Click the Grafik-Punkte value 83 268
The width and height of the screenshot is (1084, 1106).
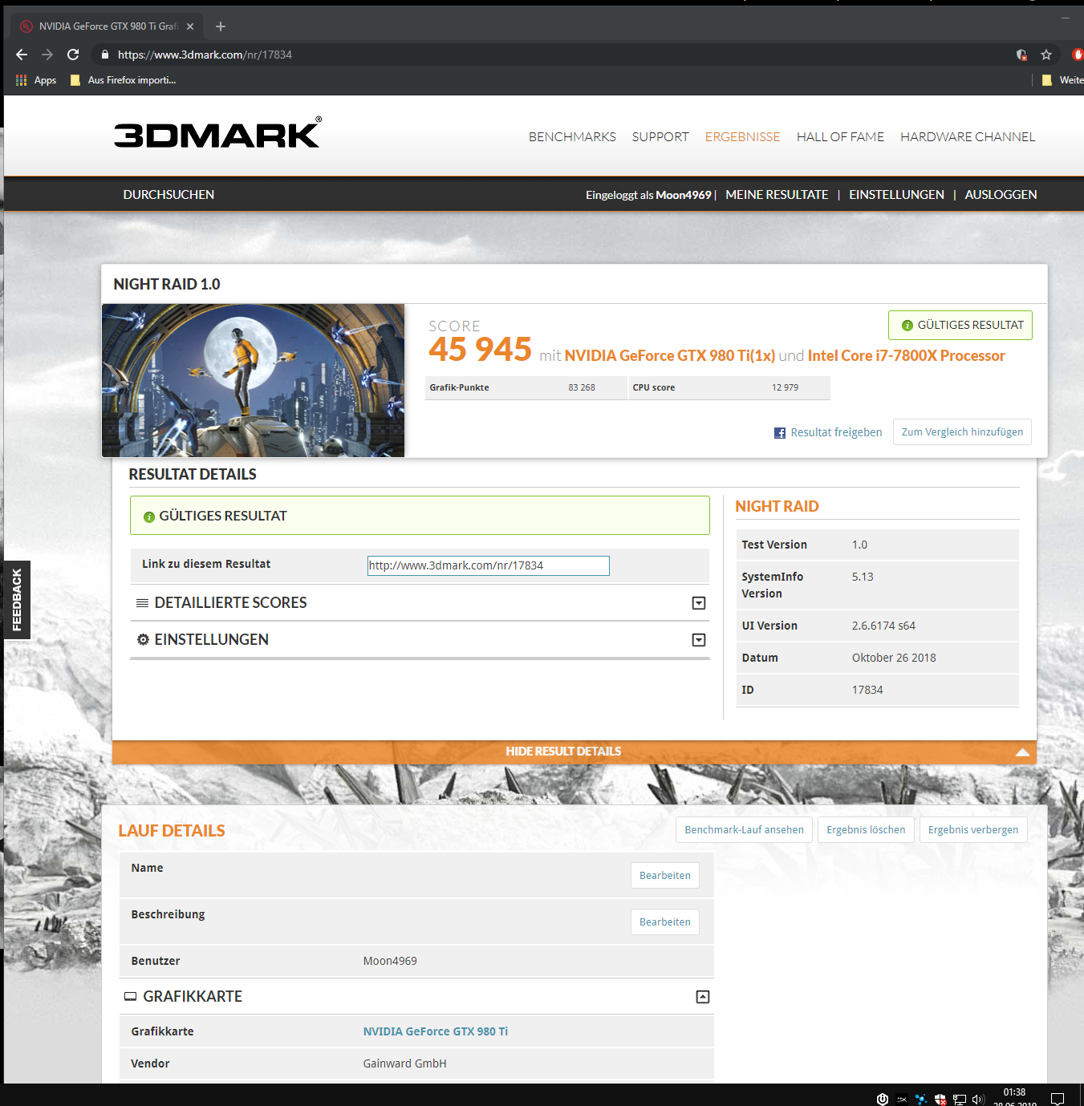pyautogui.click(x=582, y=387)
